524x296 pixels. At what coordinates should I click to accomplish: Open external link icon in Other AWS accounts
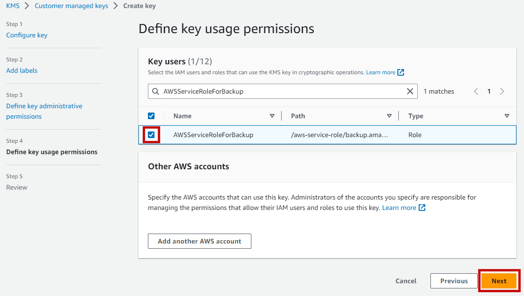click(x=422, y=208)
